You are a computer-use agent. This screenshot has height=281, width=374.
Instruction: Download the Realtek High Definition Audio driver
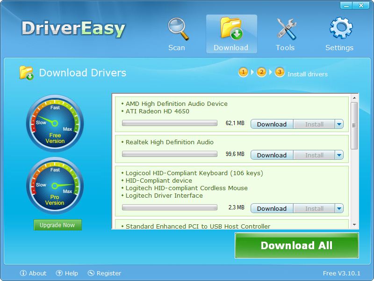click(272, 155)
